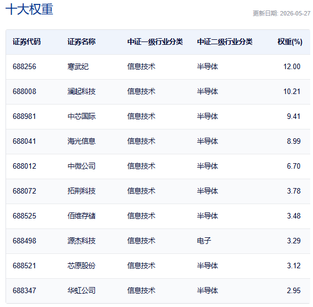Click stock name 华虹公司
The image size is (313, 307).
pos(82,290)
